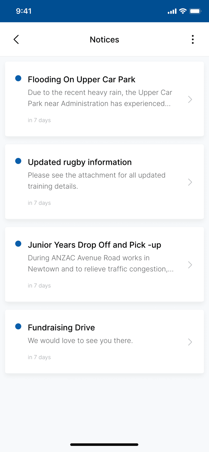Tap the in 7 days label on Flooding notice
This screenshot has width=209, height=452.
click(39, 120)
